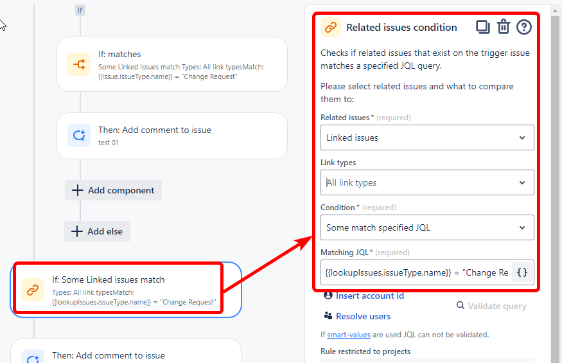Open help for Related issues condition
This screenshot has width=562, height=363.
click(523, 27)
